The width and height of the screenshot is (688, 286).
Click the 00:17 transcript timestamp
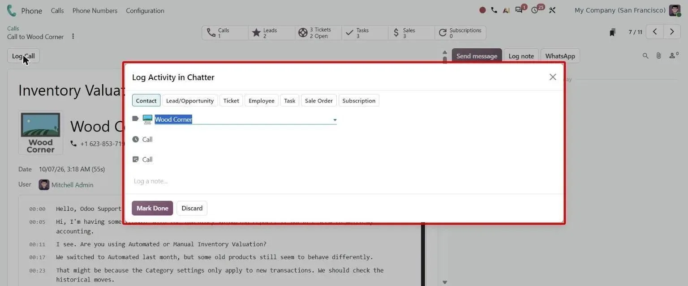37,257
